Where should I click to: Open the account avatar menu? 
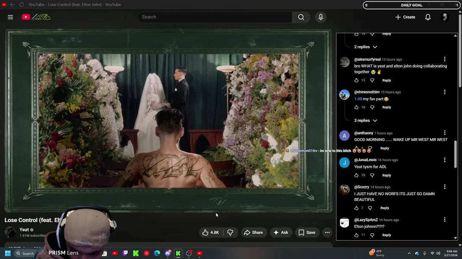[445, 17]
